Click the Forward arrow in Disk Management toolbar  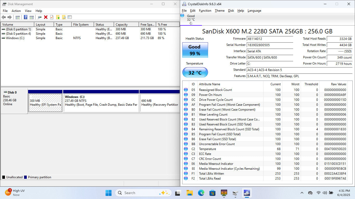pyautogui.click(x=10, y=17)
